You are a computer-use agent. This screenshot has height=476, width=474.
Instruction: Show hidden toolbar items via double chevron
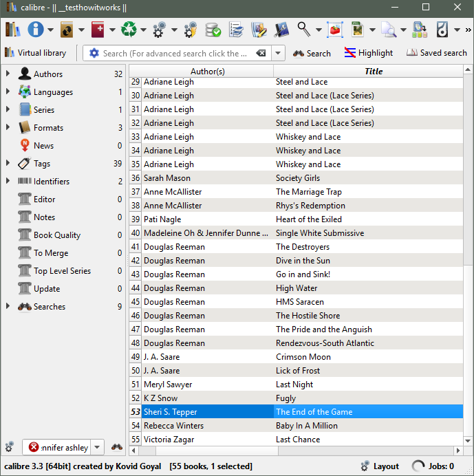[x=468, y=30]
